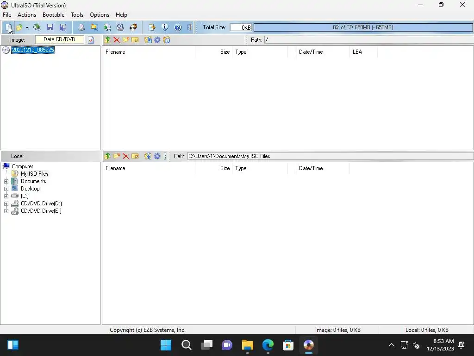The width and height of the screenshot is (474, 356).
Task: Expand the CD/DVD Drive(D:) node
Action: 6,203
